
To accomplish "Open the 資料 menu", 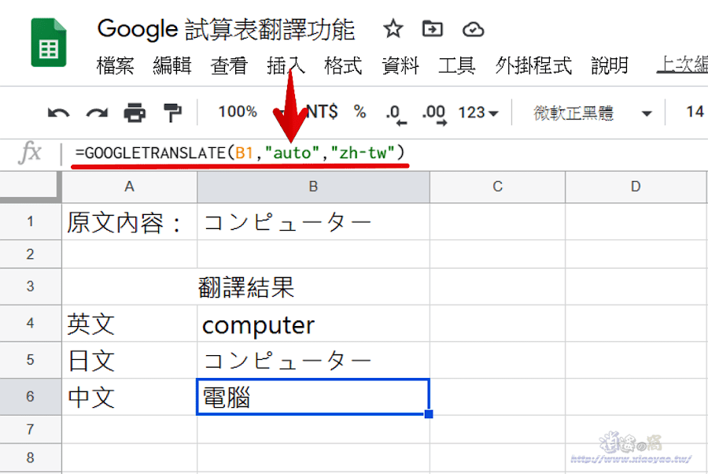I will 400,65.
